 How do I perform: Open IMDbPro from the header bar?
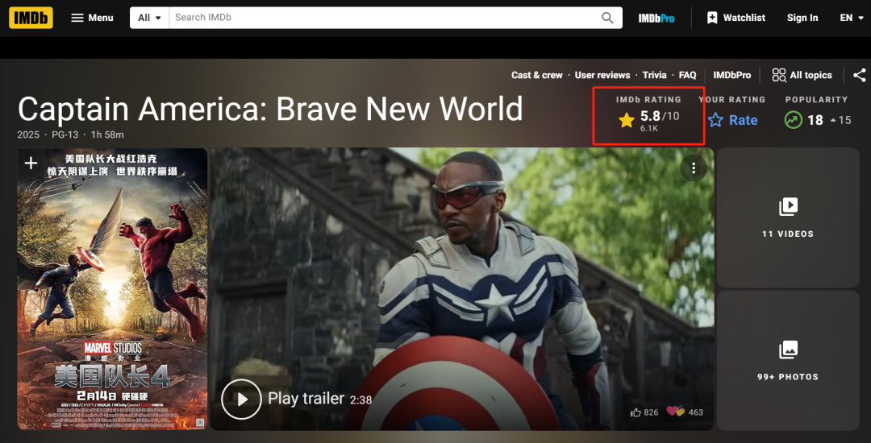656,19
